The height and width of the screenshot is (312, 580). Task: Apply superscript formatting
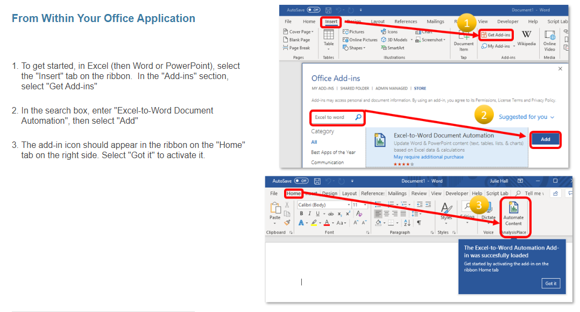[x=348, y=214]
